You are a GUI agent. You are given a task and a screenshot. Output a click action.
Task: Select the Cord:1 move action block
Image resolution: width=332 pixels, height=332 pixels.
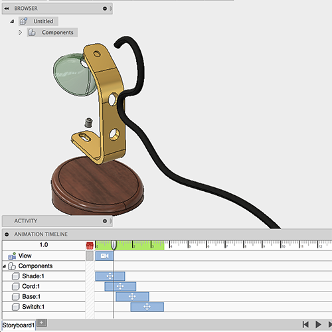point(120,286)
